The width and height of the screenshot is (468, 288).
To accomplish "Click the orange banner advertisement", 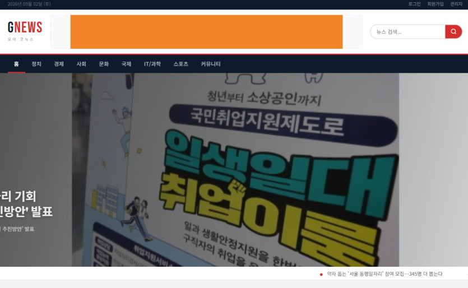I will (207, 31).
